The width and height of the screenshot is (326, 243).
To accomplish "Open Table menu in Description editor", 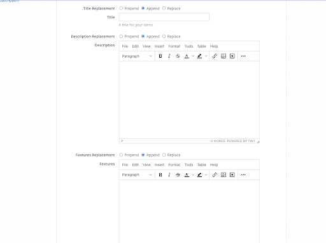I will [x=202, y=46].
